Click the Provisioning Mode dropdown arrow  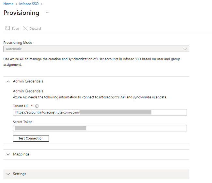tap(185, 49)
